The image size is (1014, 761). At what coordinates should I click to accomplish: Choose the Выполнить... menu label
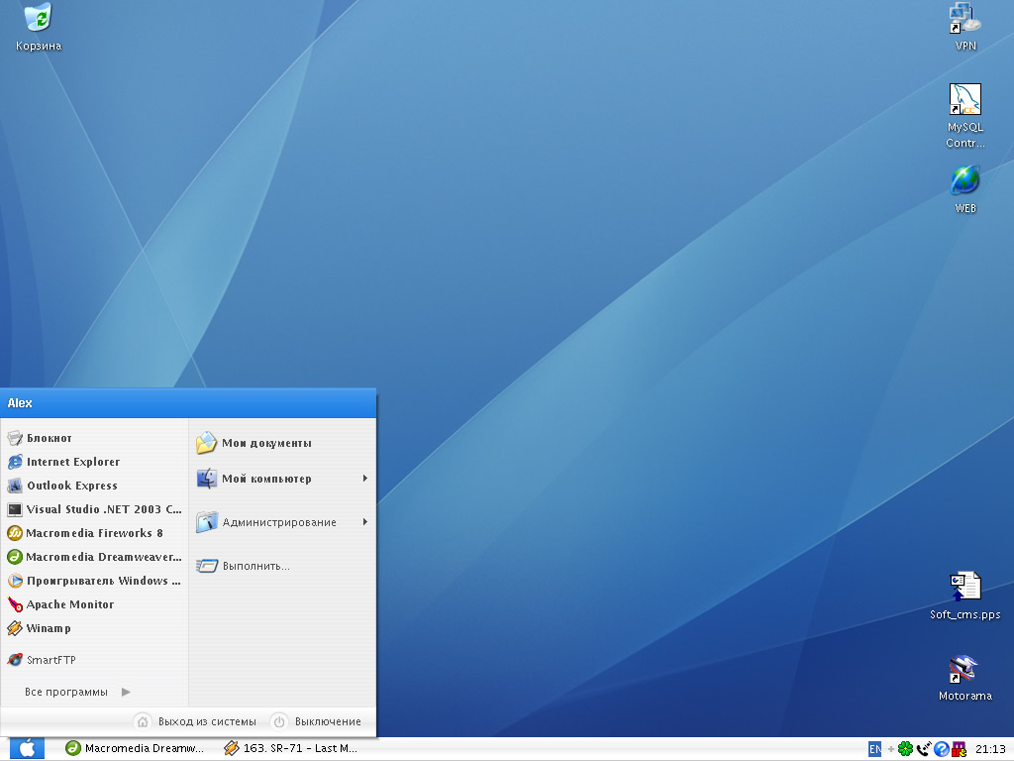(x=256, y=566)
